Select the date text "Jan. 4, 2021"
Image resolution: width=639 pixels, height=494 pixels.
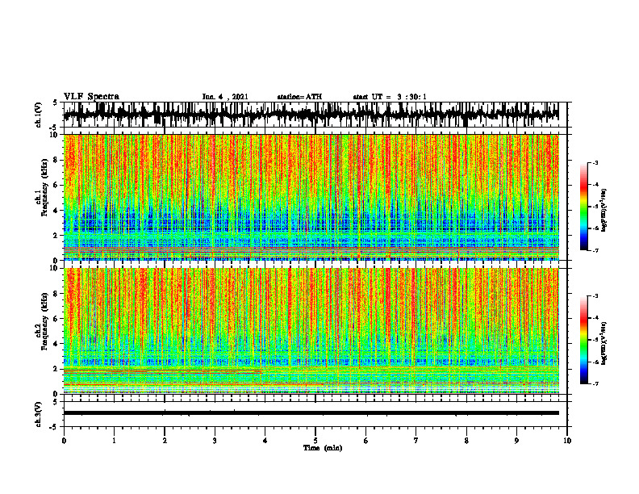(225, 97)
